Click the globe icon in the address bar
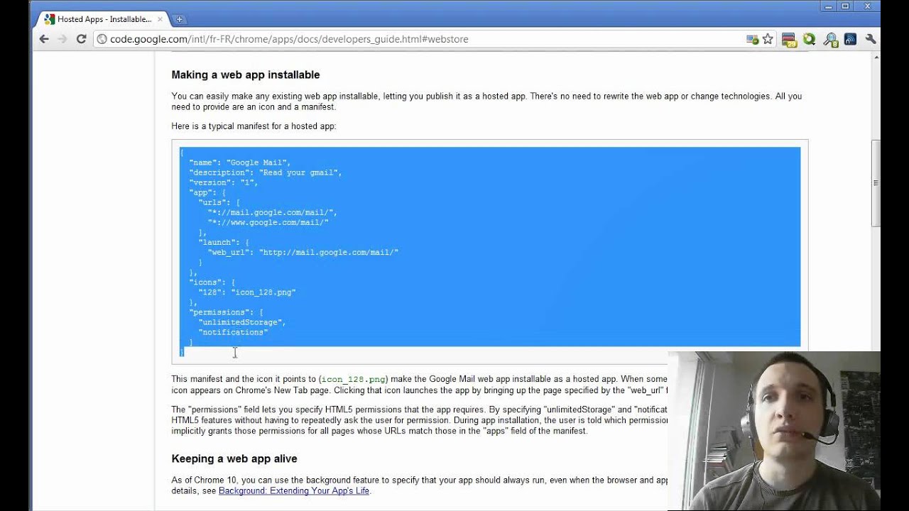Screen dimensions: 909x511 click(x=102, y=39)
